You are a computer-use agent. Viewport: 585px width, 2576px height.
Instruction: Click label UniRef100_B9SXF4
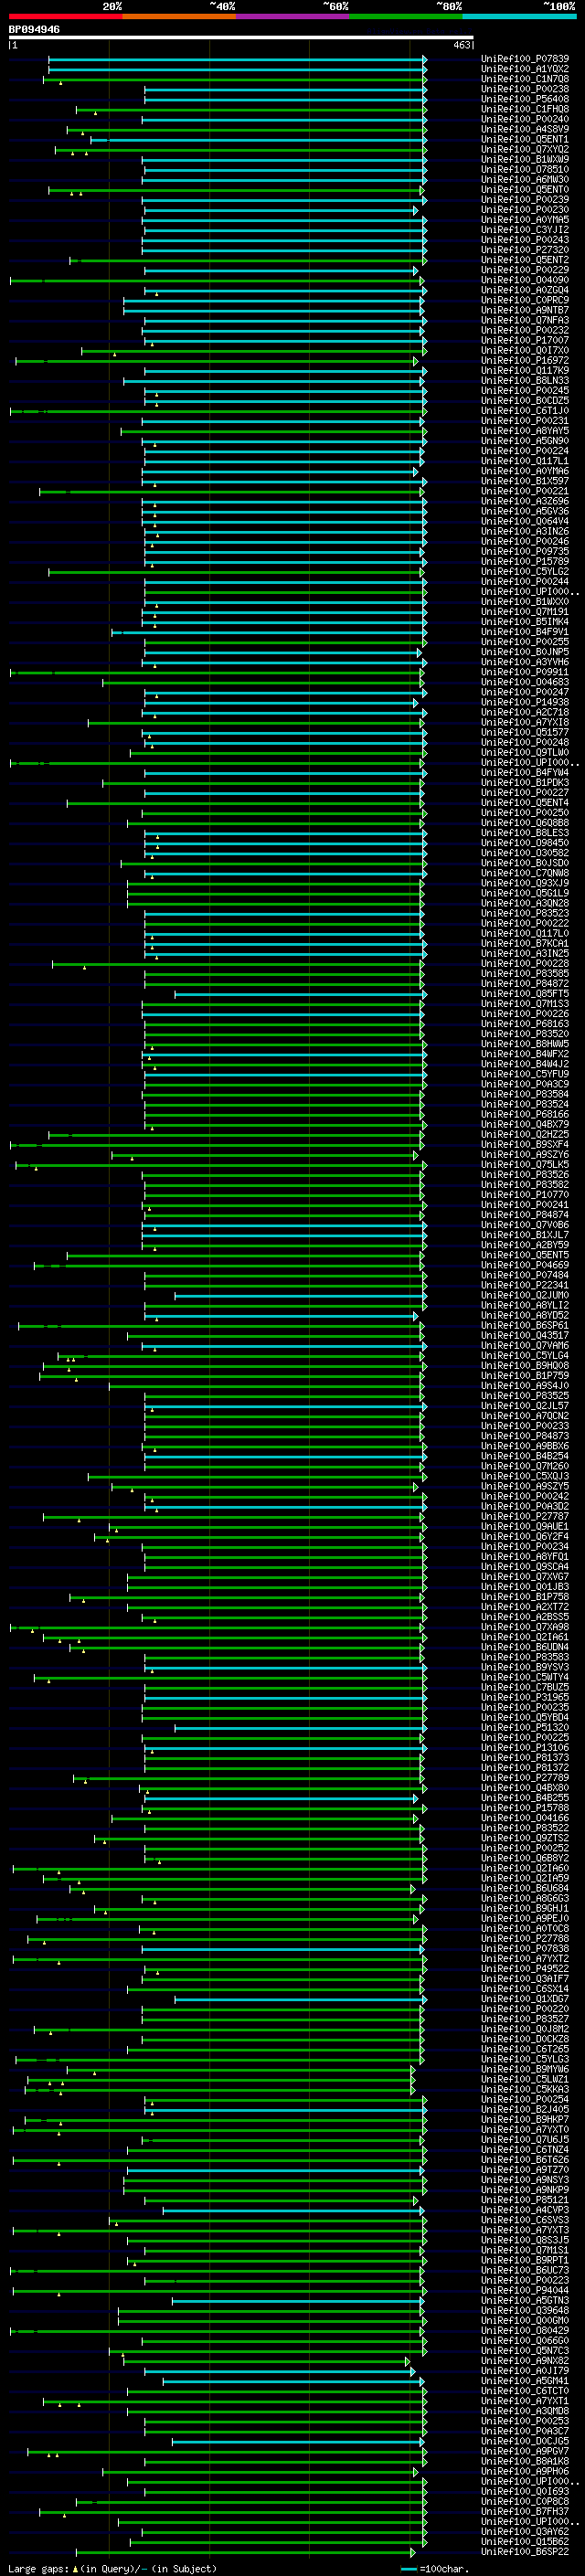(x=525, y=1144)
